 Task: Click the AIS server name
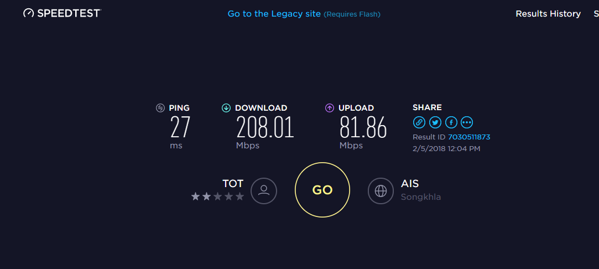pos(410,184)
